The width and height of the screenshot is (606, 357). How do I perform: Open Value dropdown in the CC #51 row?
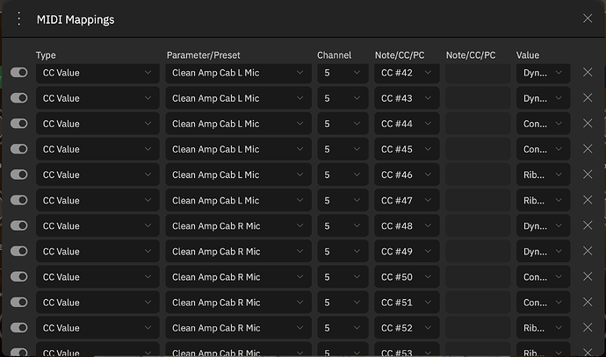[x=543, y=302]
